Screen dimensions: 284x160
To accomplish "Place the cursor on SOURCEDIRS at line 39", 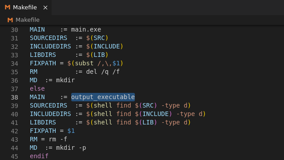I will coord(49,105).
